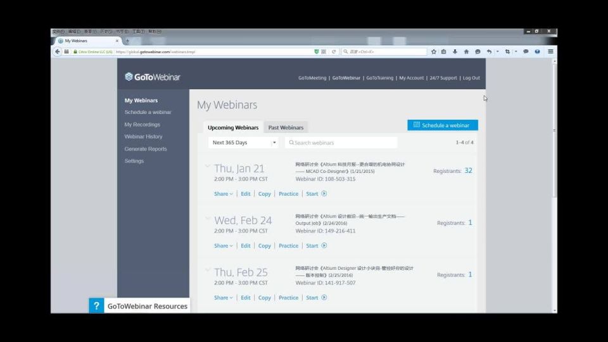Screen dimensions: 608x342
Task: Expand the chevron beside Wed, Feb 24
Action: tap(208, 218)
